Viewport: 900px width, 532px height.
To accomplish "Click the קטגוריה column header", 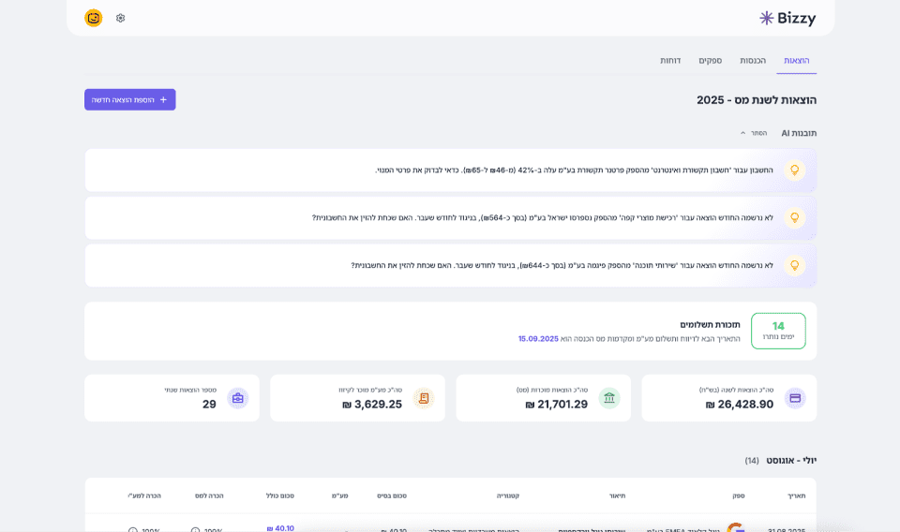I will (x=508, y=495).
